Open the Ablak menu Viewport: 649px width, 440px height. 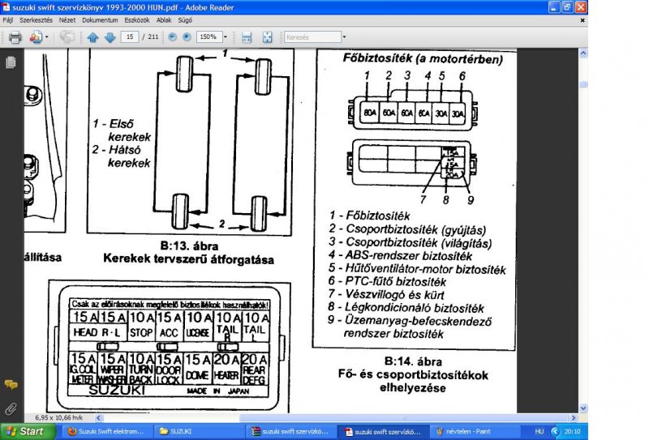click(x=164, y=19)
